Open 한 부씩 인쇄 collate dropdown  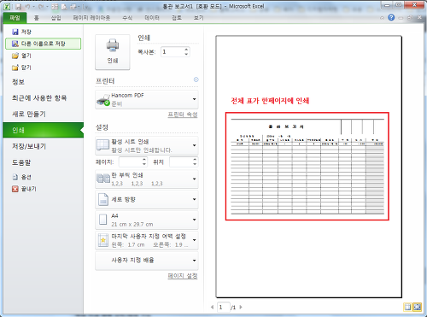(147, 179)
